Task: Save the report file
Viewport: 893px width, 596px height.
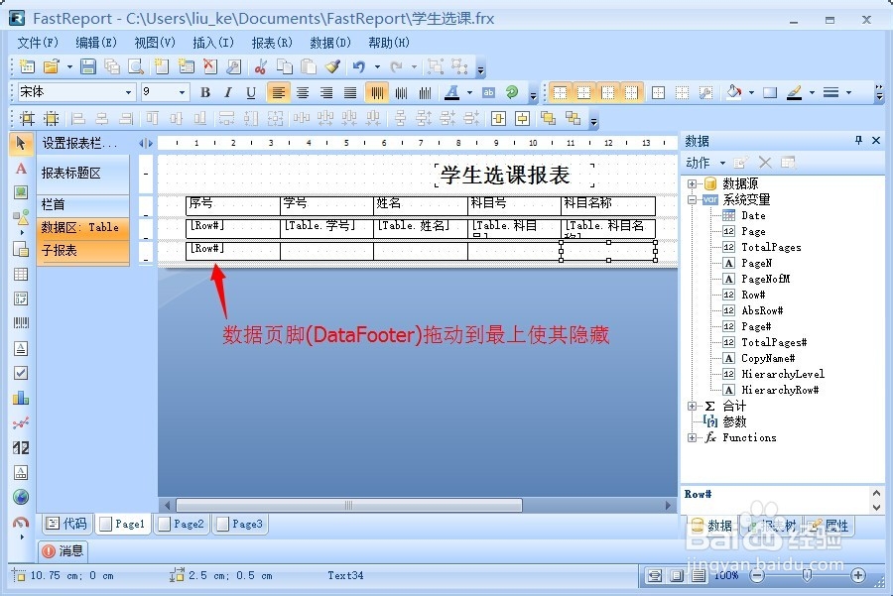Action: point(89,66)
